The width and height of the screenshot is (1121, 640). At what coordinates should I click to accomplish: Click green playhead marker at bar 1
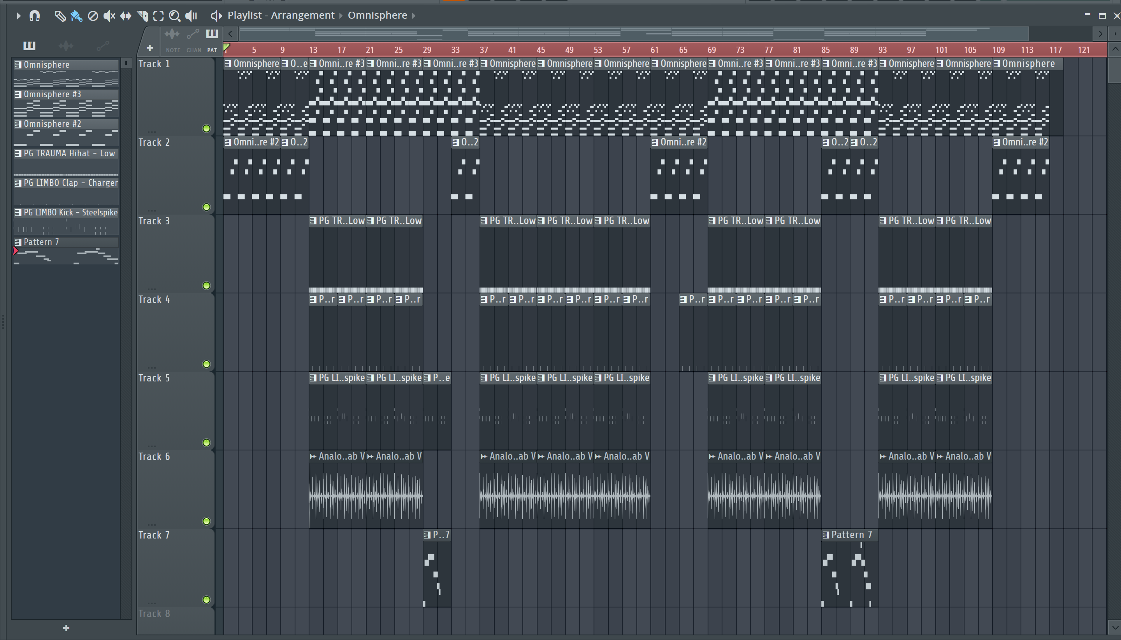click(x=226, y=47)
